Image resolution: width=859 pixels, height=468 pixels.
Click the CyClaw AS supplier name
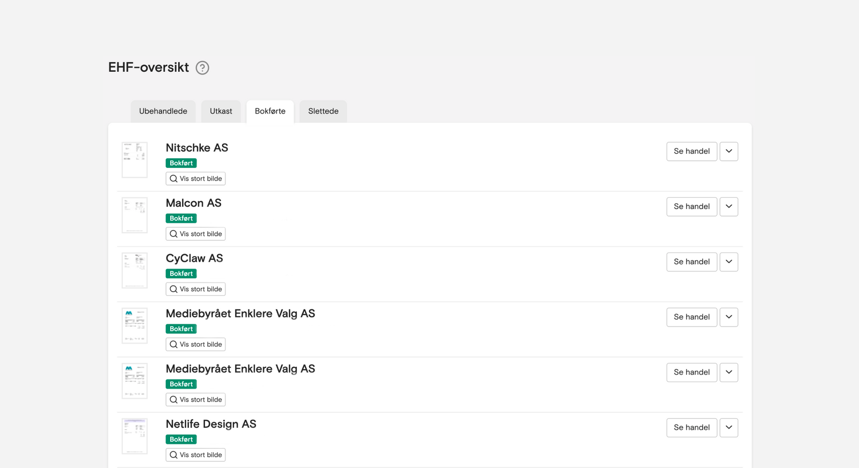(x=194, y=258)
